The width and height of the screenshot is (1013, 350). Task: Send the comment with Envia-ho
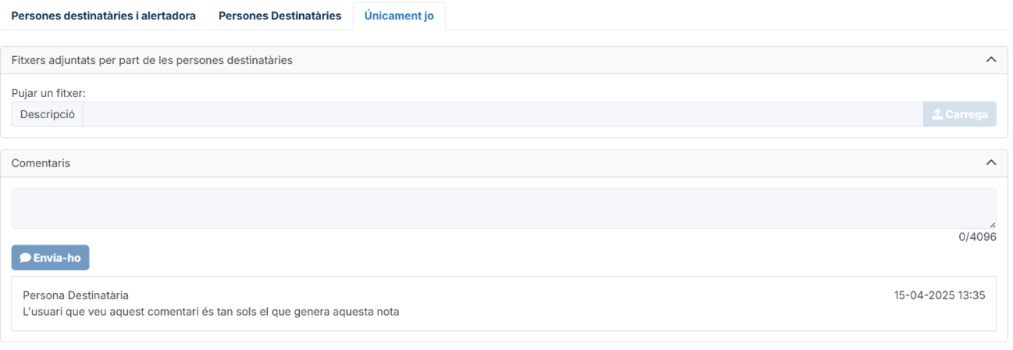point(50,258)
